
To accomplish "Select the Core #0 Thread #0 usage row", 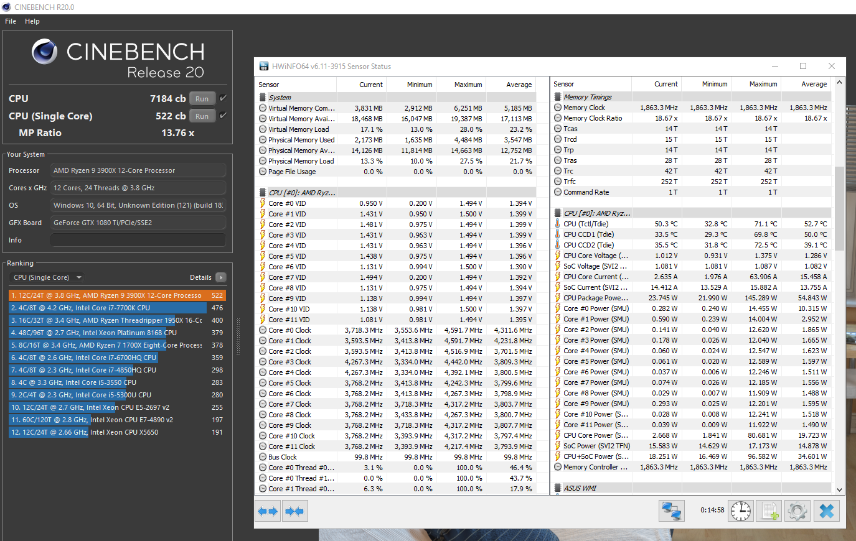I will (397, 468).
